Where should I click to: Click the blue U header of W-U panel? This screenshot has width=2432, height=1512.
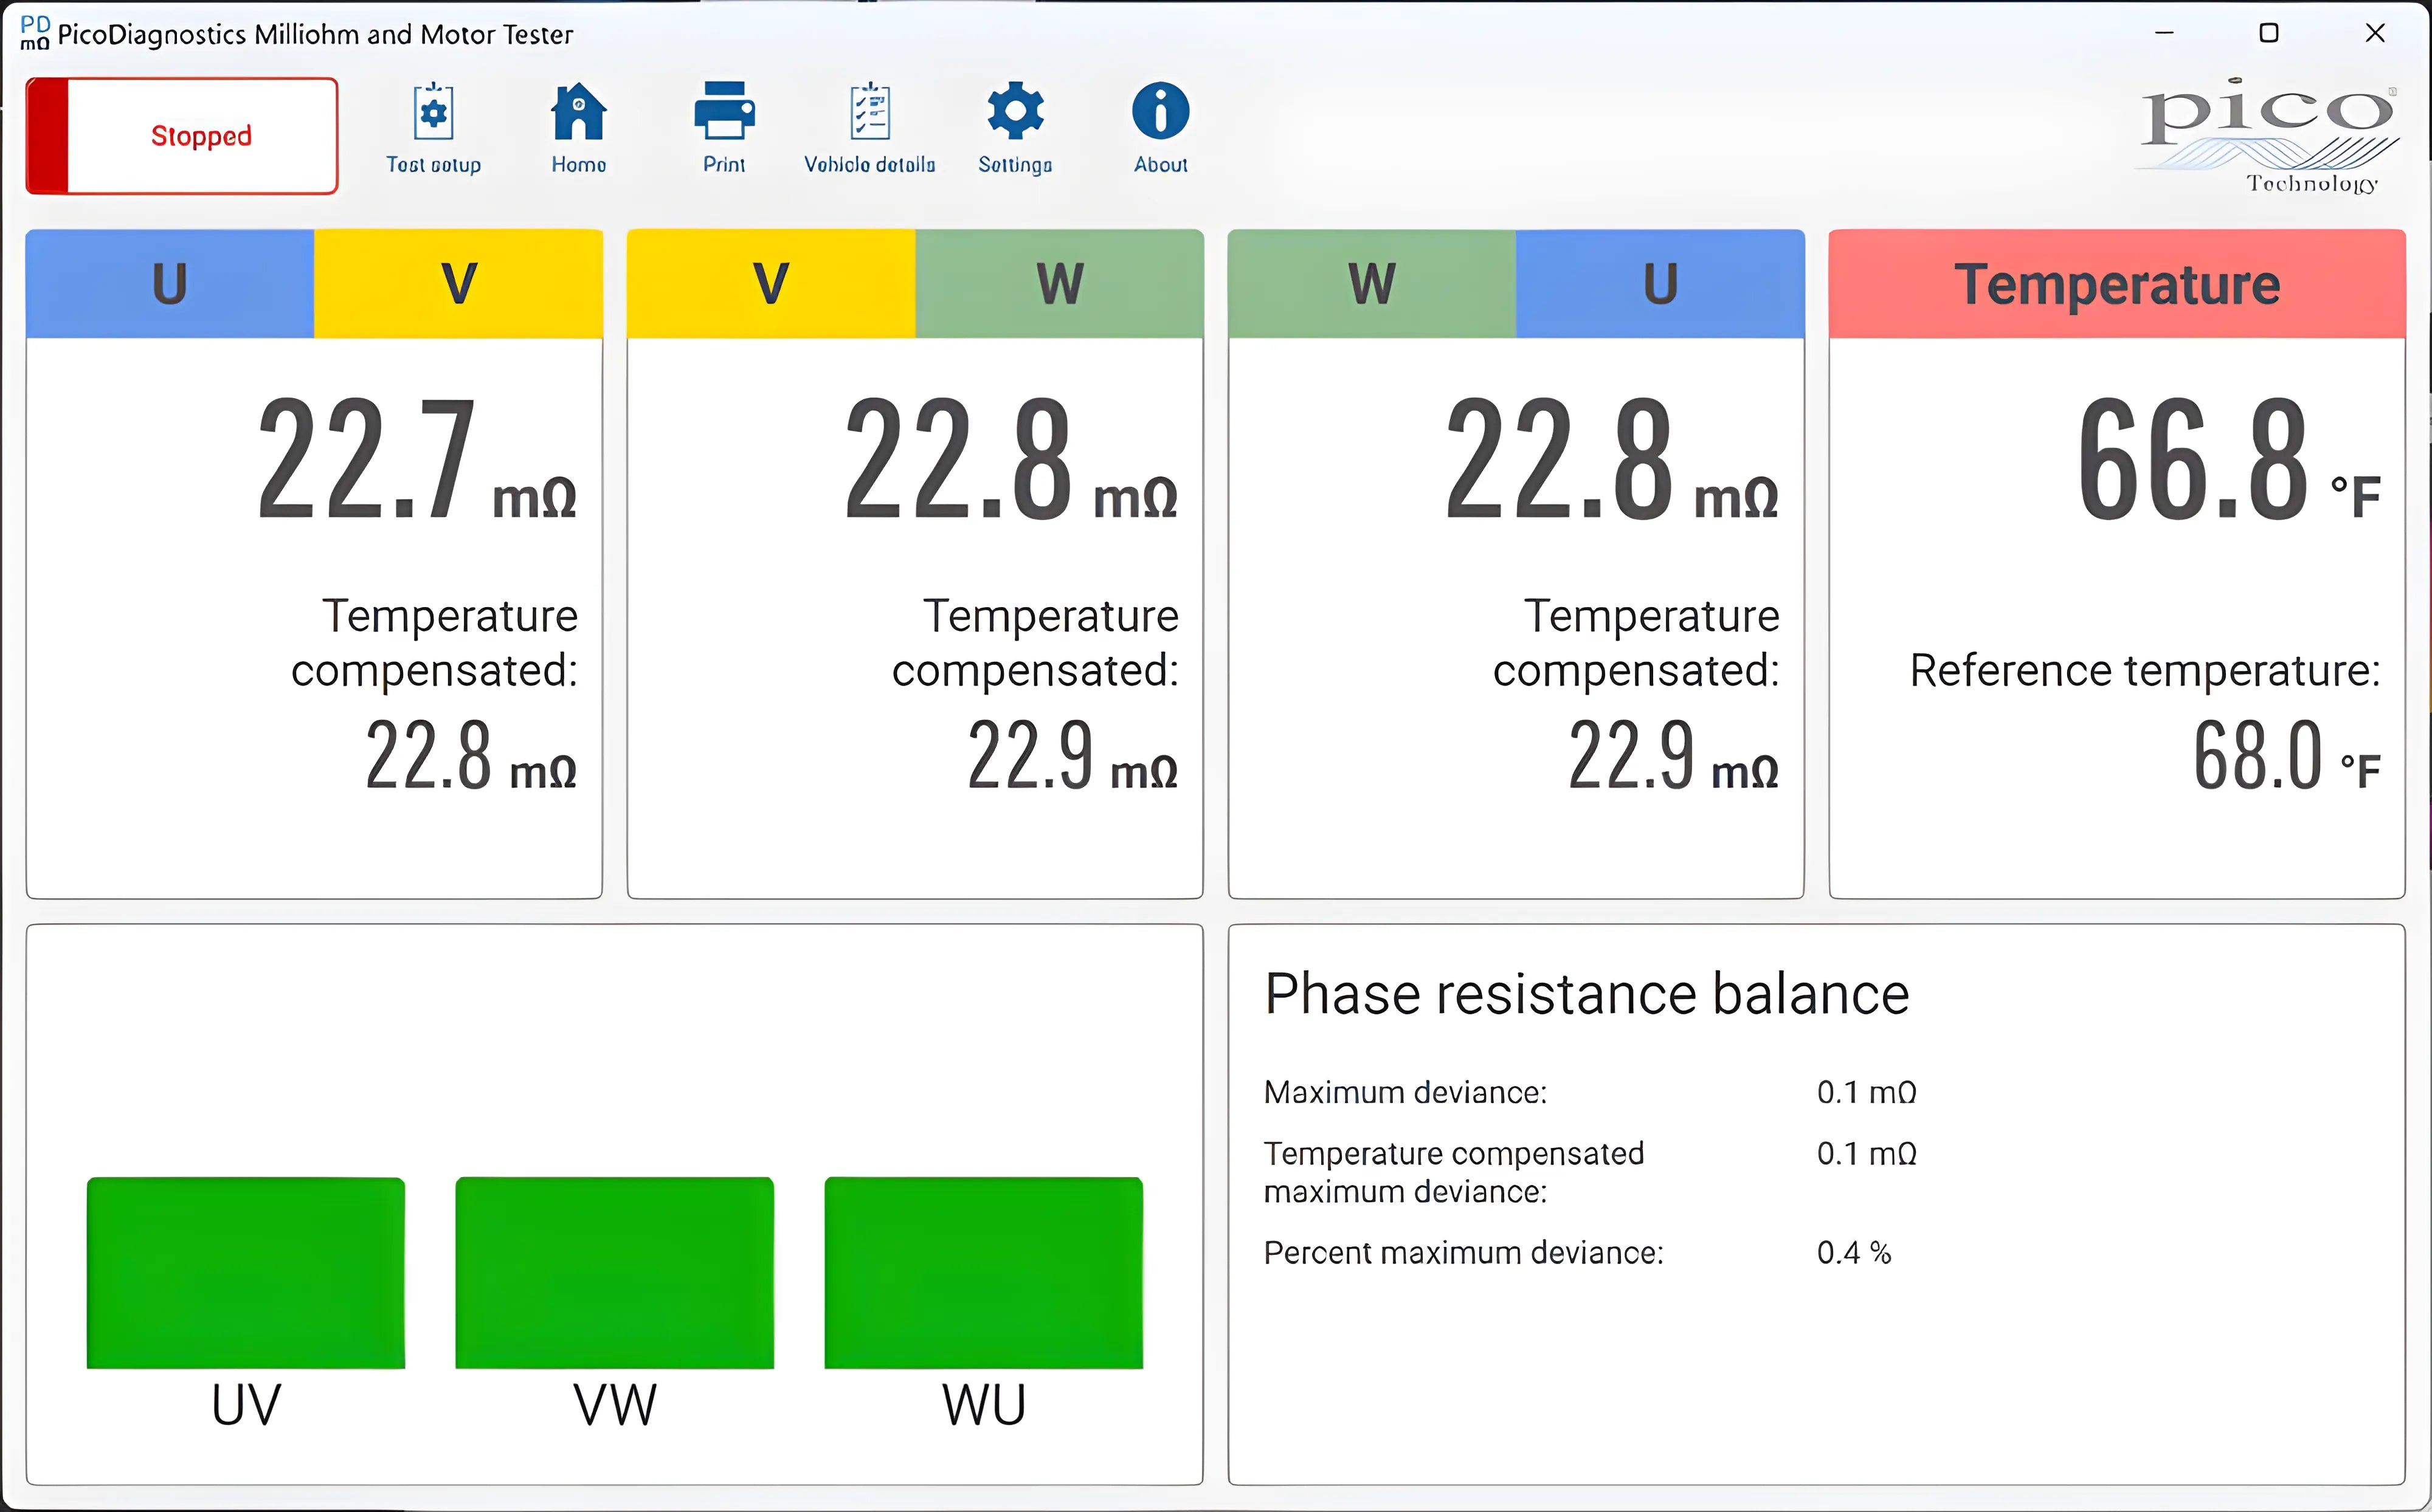tap(1660, 284)
